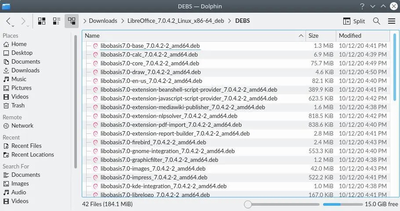Expand breadcrumb arrow before Downloads

click(85, 21)
